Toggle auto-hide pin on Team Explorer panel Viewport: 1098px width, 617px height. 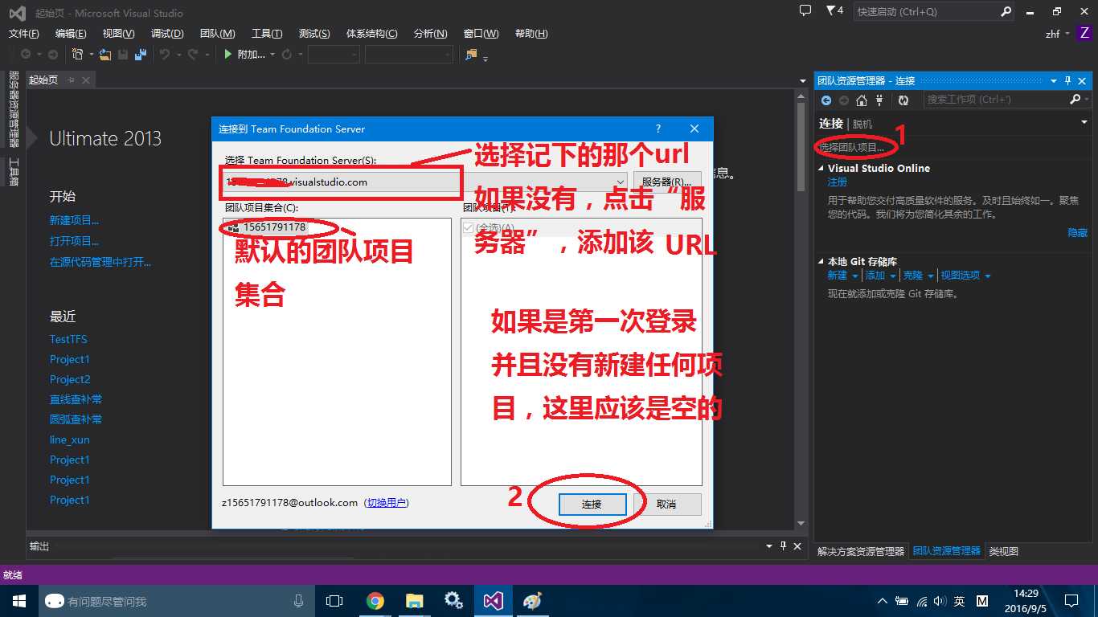coord(1068,80)
